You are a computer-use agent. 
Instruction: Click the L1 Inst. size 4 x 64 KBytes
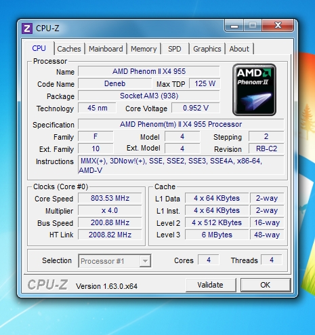217,210
